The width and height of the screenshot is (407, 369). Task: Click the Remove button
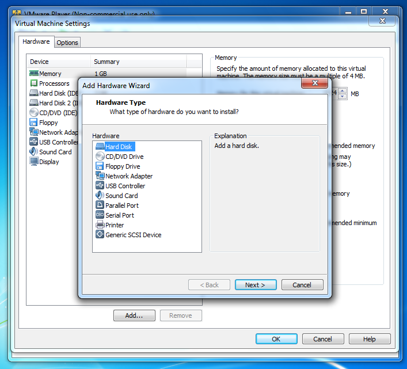(181, 315)
